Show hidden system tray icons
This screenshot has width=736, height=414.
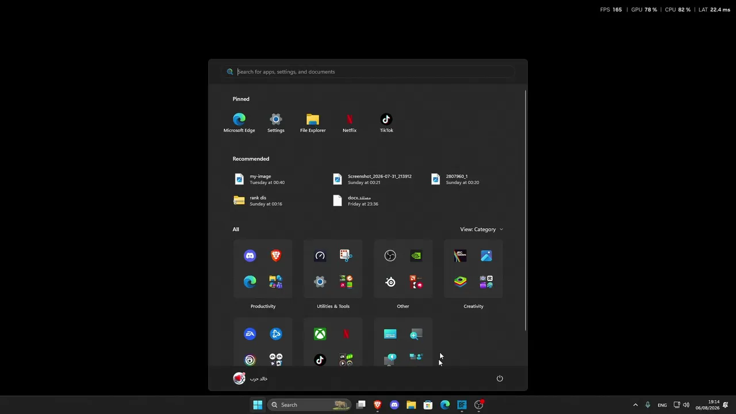pos(635,405)
